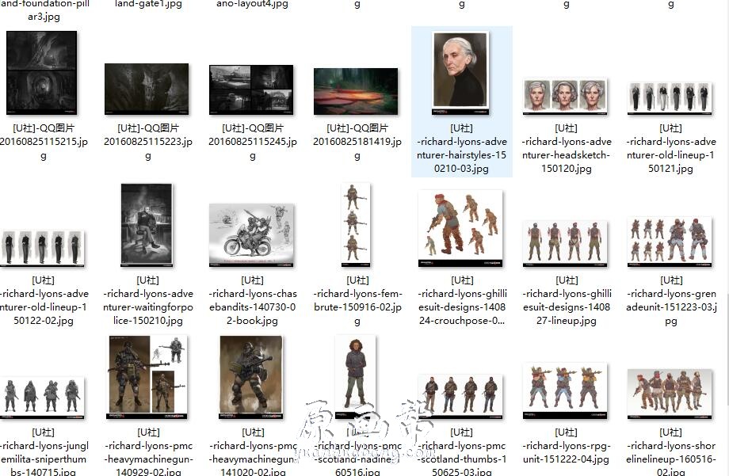Click the rpg-unit-151222-04.jpg file name label

[x=566, y=451]
